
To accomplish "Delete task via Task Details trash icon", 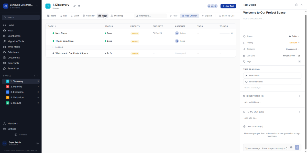I will 296,5.
